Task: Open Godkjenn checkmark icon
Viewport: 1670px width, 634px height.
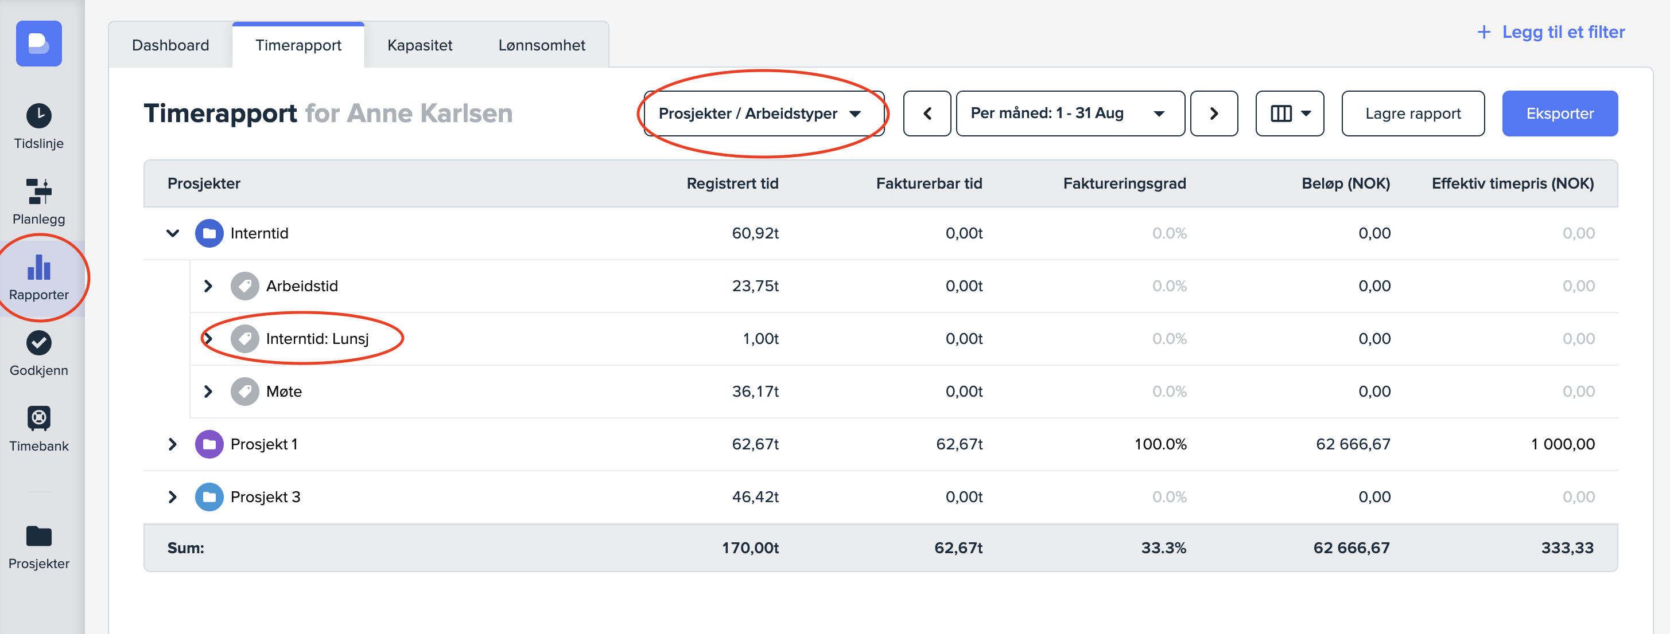Action: (39, 343)
